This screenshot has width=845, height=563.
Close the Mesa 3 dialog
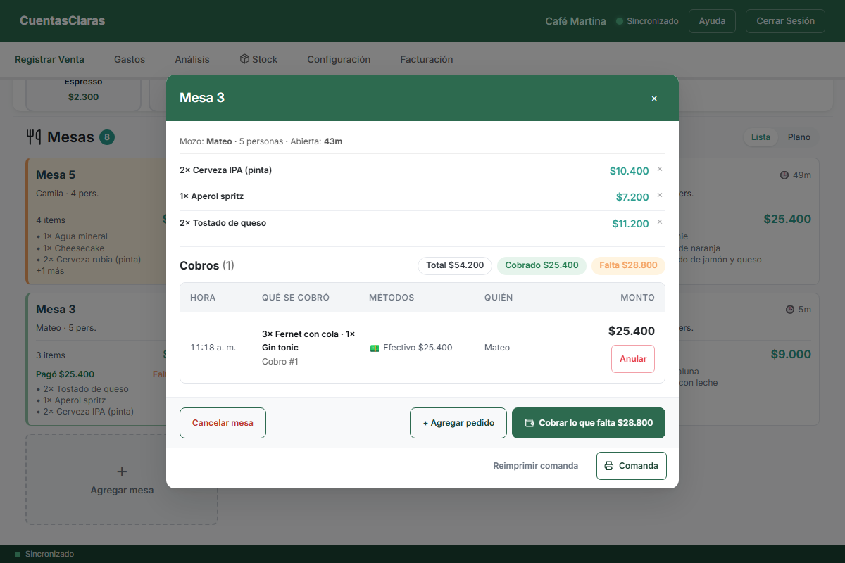click(x=654, y=99)
